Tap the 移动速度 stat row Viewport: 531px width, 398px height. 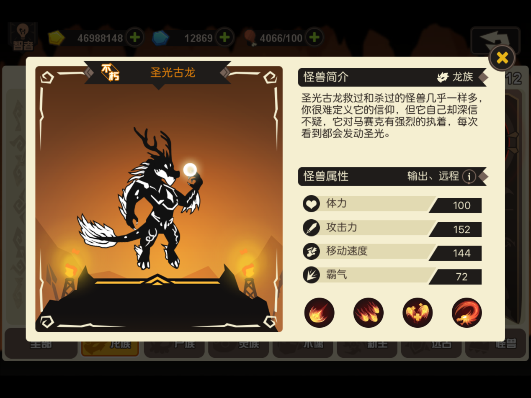(x=392, y=252)
